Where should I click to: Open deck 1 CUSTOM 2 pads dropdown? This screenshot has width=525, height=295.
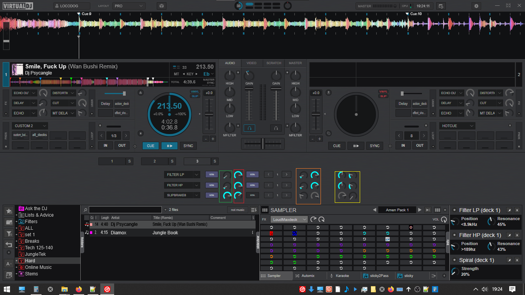tap(30, 126)
